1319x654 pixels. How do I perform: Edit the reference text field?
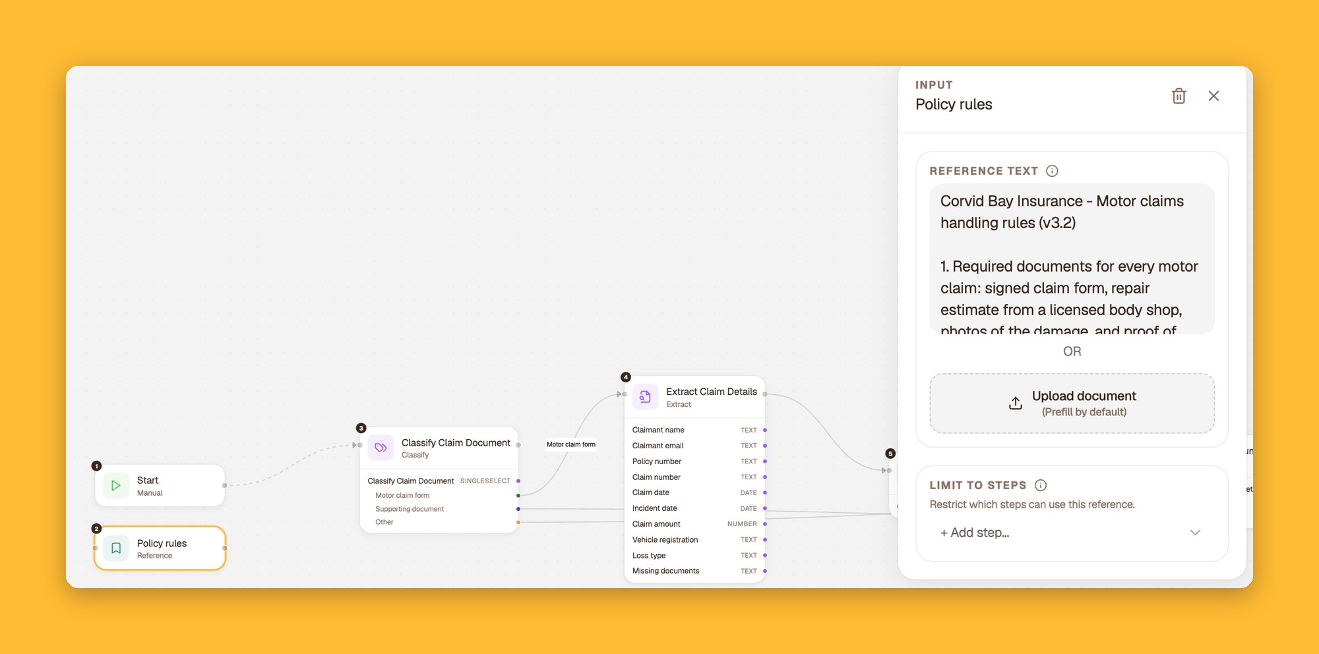(1072, 259)
